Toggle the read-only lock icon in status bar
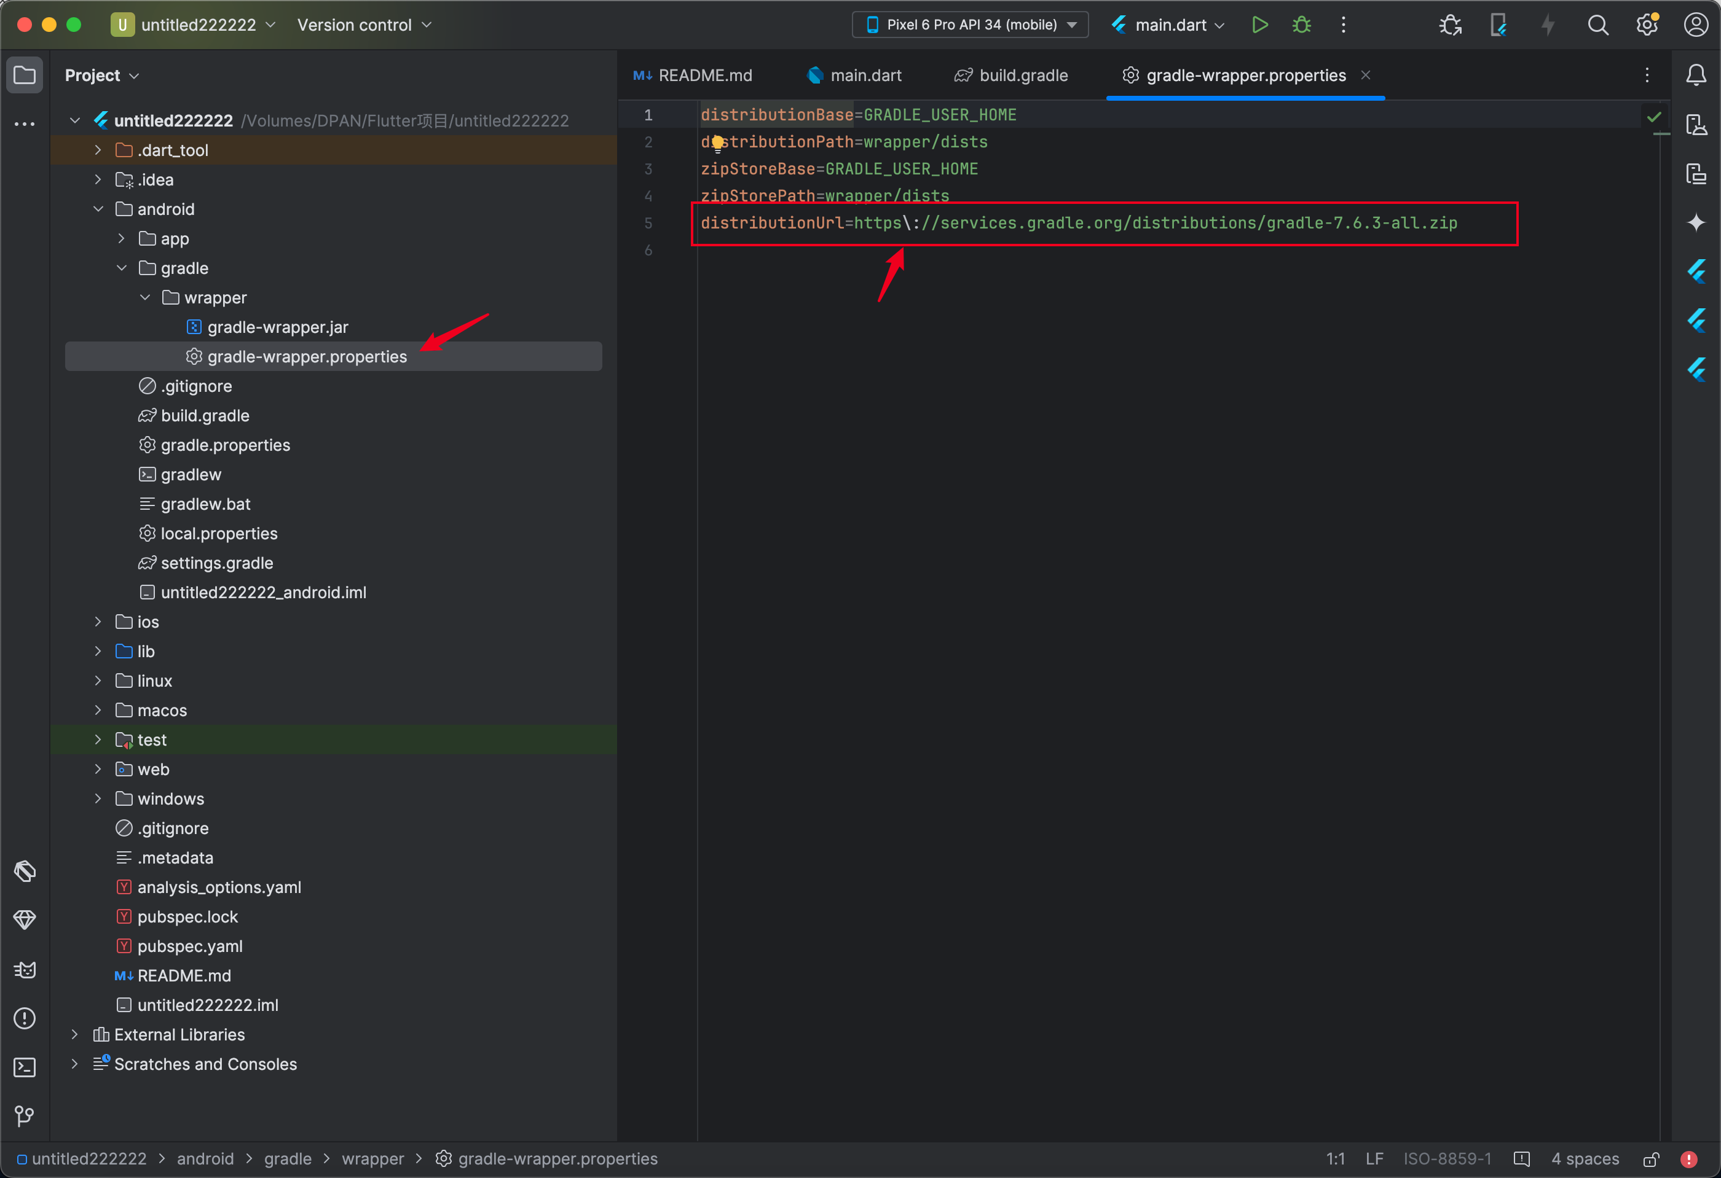This screenshot has width=1721, height=1178. pos(1651,1159)
